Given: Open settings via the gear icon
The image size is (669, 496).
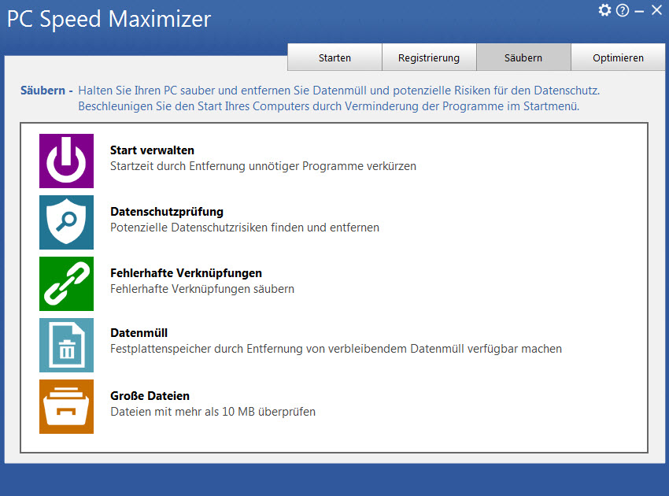Looking at the screenshot, I should point(604,10).
